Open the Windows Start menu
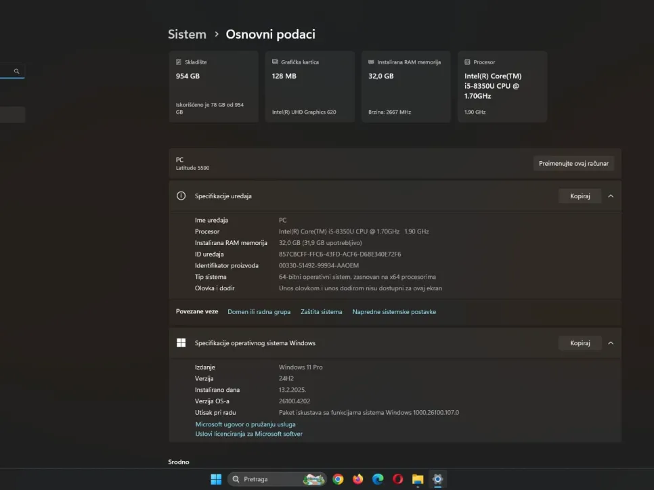 (216, 479)
